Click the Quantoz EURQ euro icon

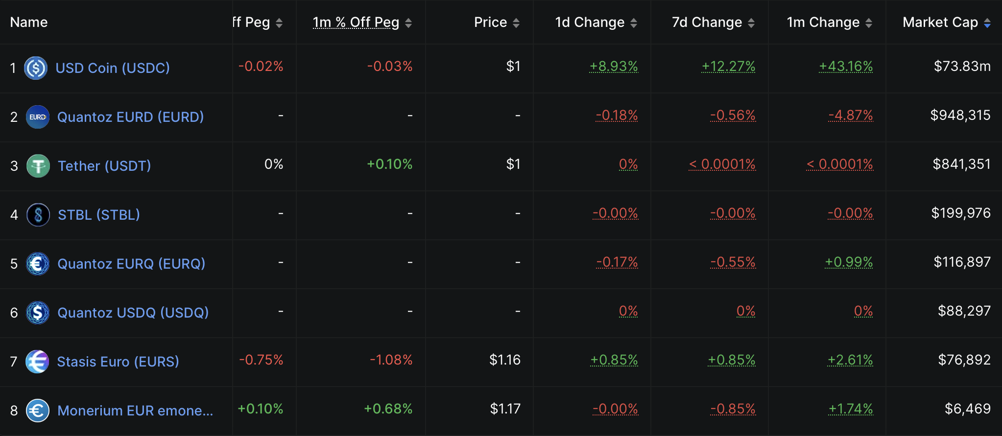point(37,264)
